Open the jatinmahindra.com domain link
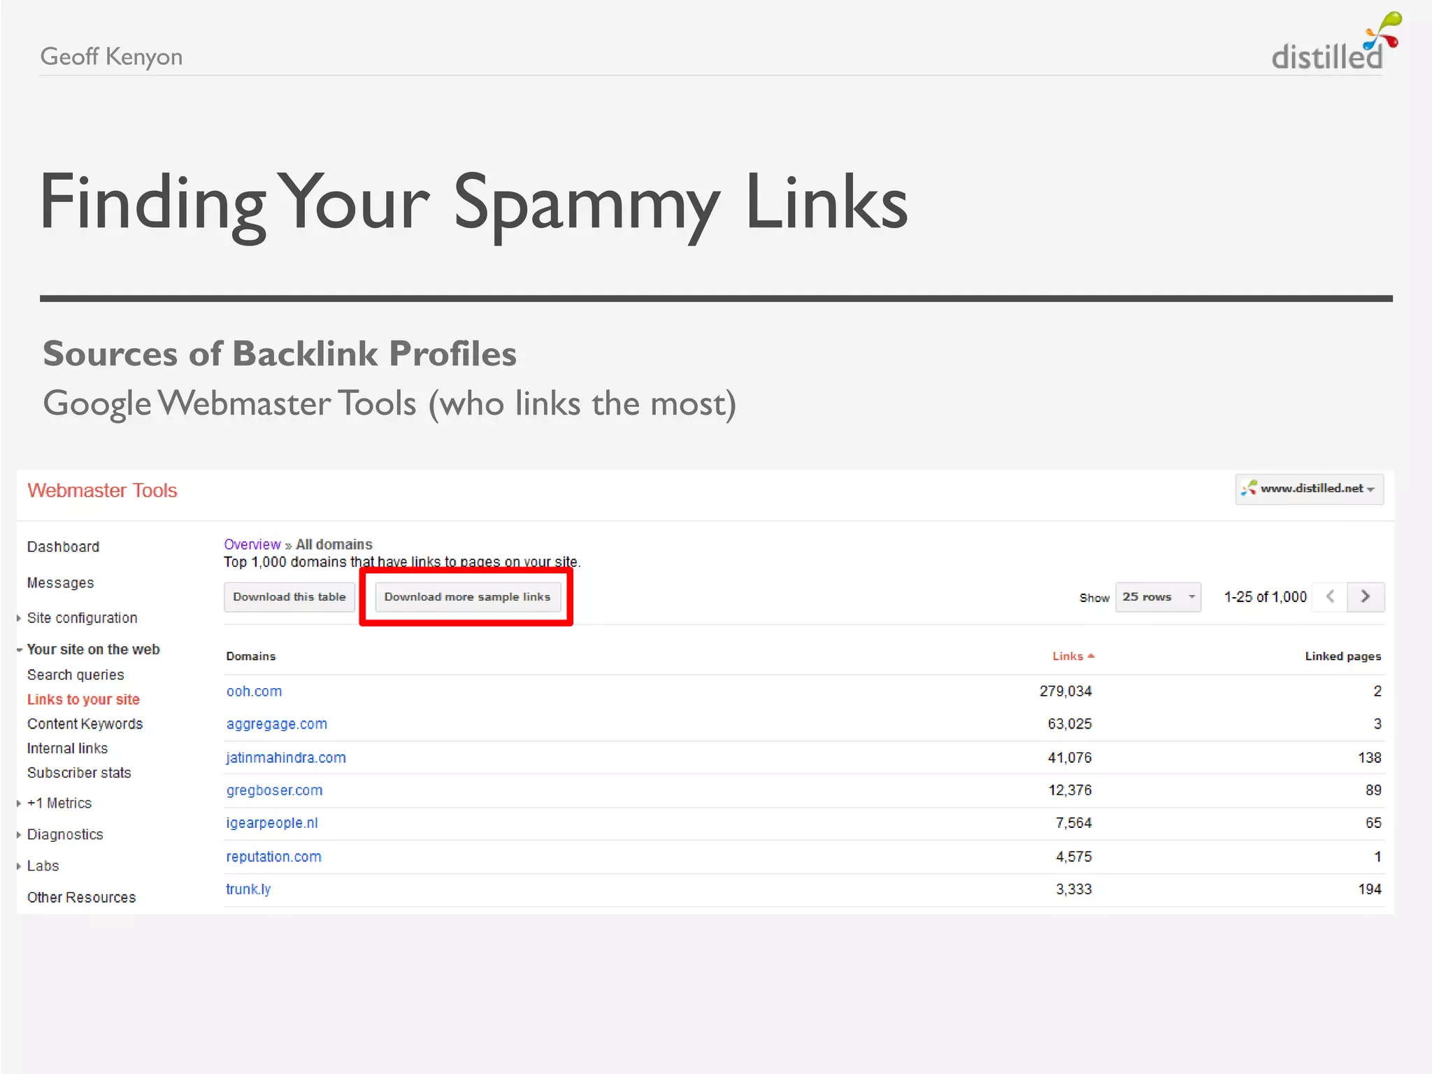Screen dimensions: 1432x1074 click(286, 758)
